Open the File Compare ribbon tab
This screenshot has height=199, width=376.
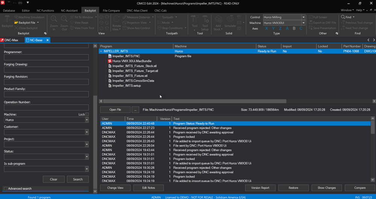click(x=111, y=11)
